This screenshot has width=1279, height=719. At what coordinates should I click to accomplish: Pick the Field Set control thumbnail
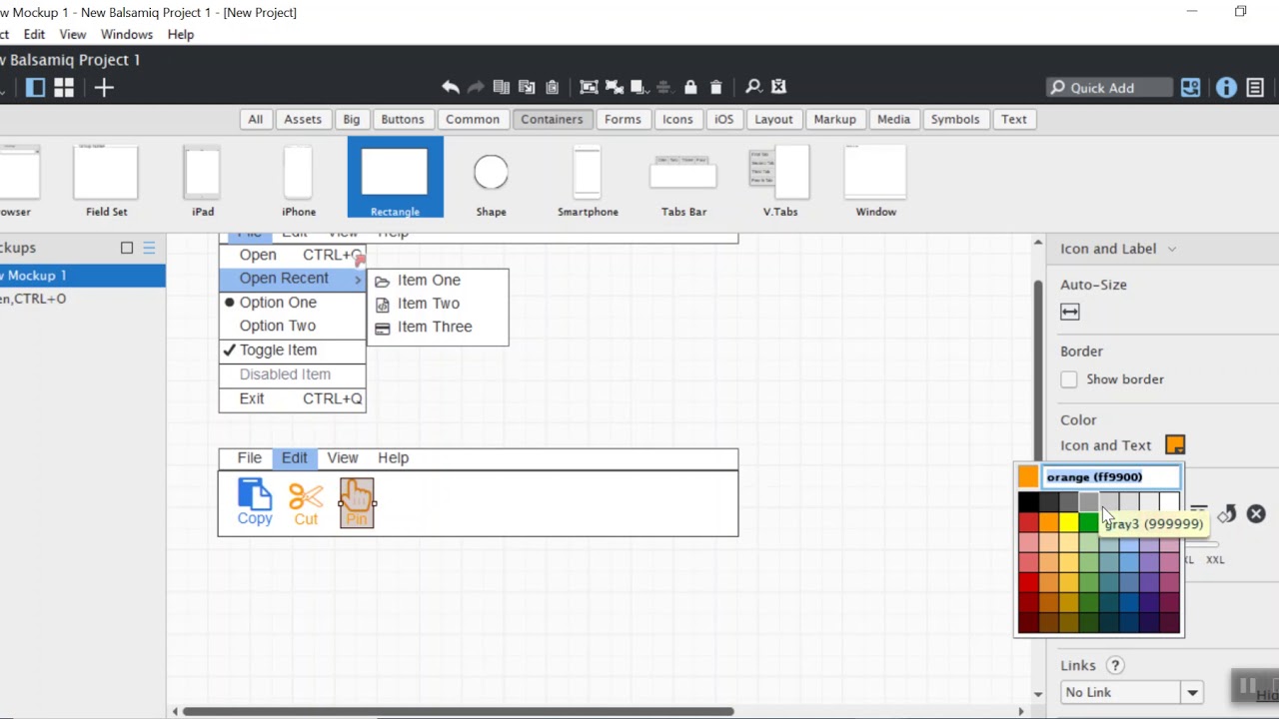106,180
